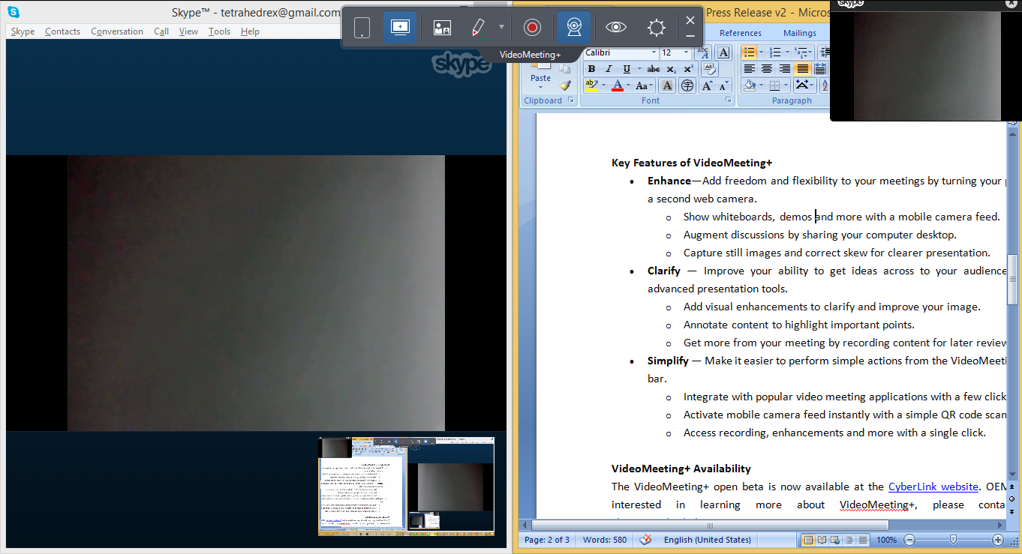
Task: Expand the highlight color dropdown arrow
Action: click(604, 85)
